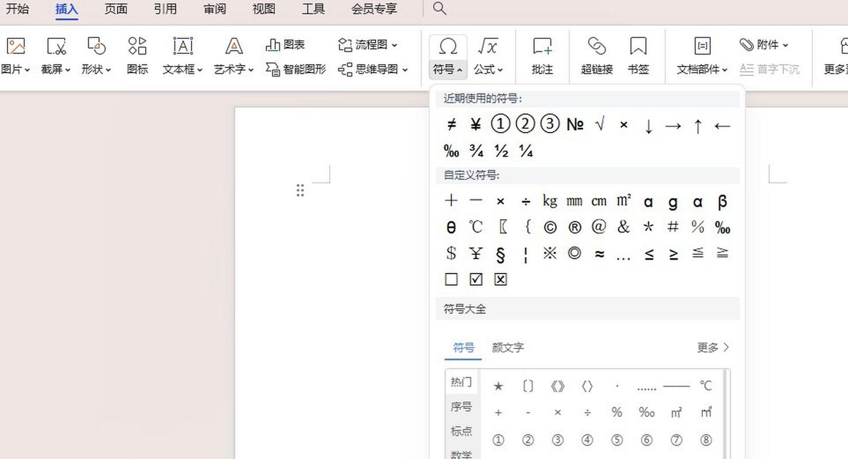Insert the crossed box ☒ symbol
The height and width of the screenshot is (459, 848).
point(501,279)
